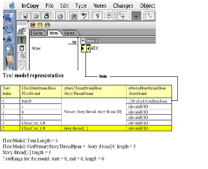Image resolution: width=208 pixels, height=169 pixels.
Task: Click the red close window button
Action: pos(33,25)
